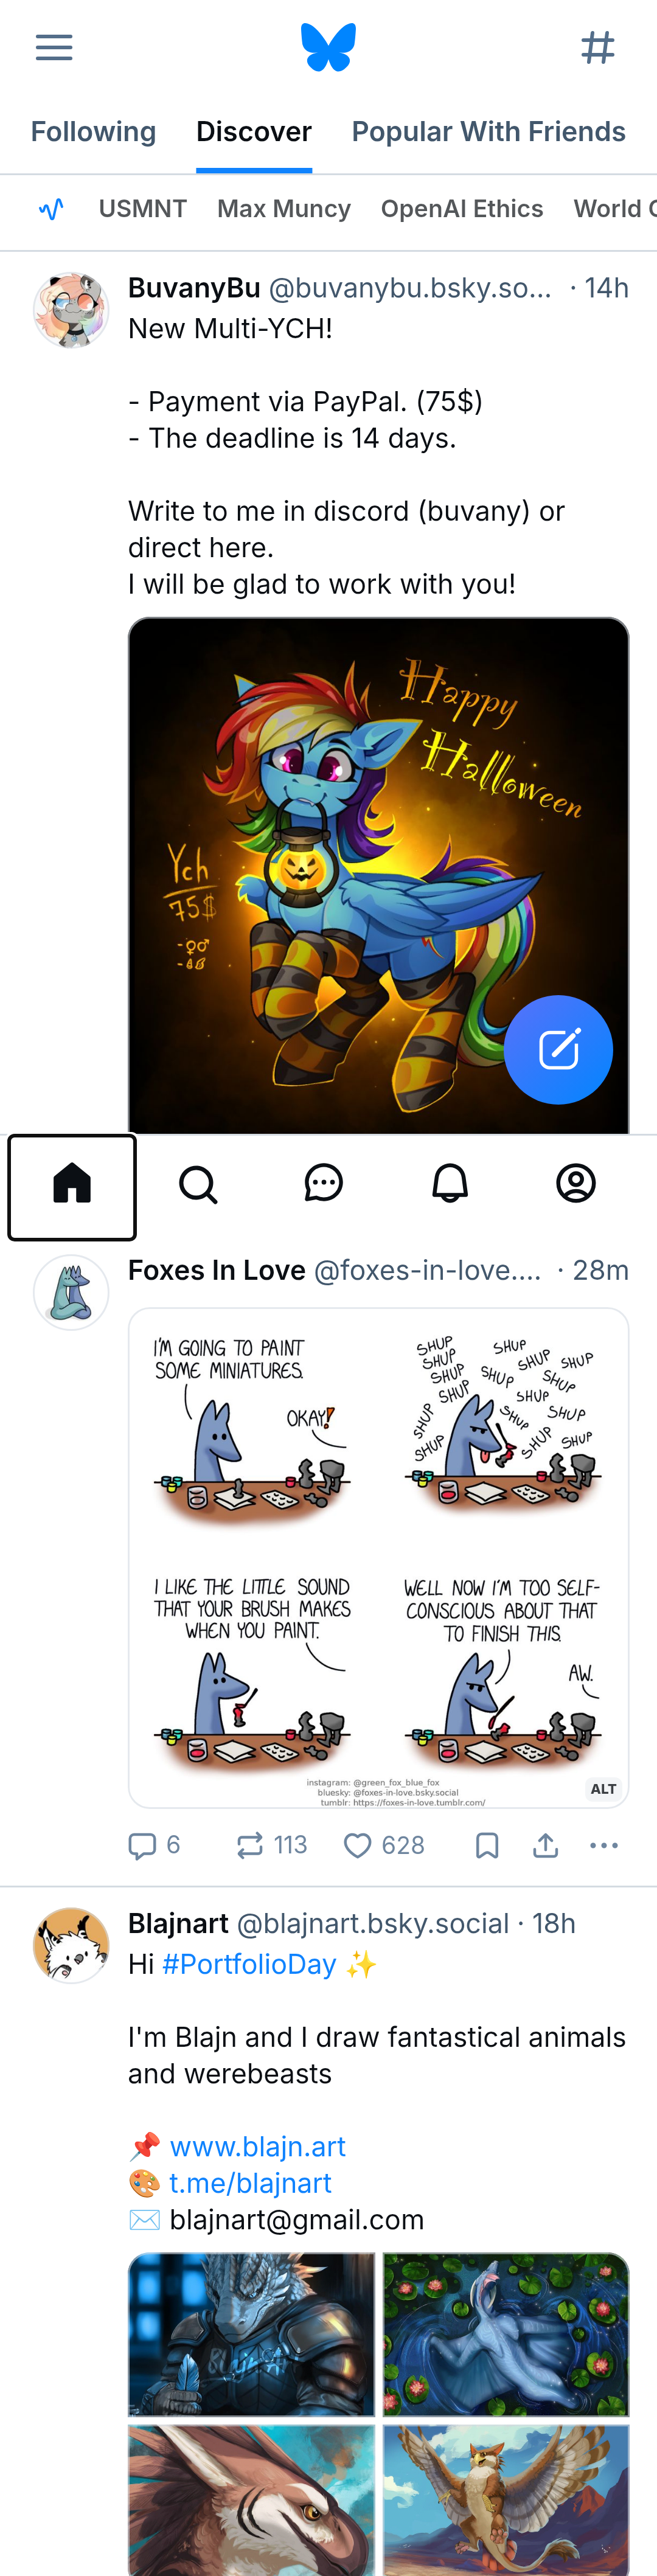Follow the #PortfolioDay hashtag link

tap(249, 1965)
